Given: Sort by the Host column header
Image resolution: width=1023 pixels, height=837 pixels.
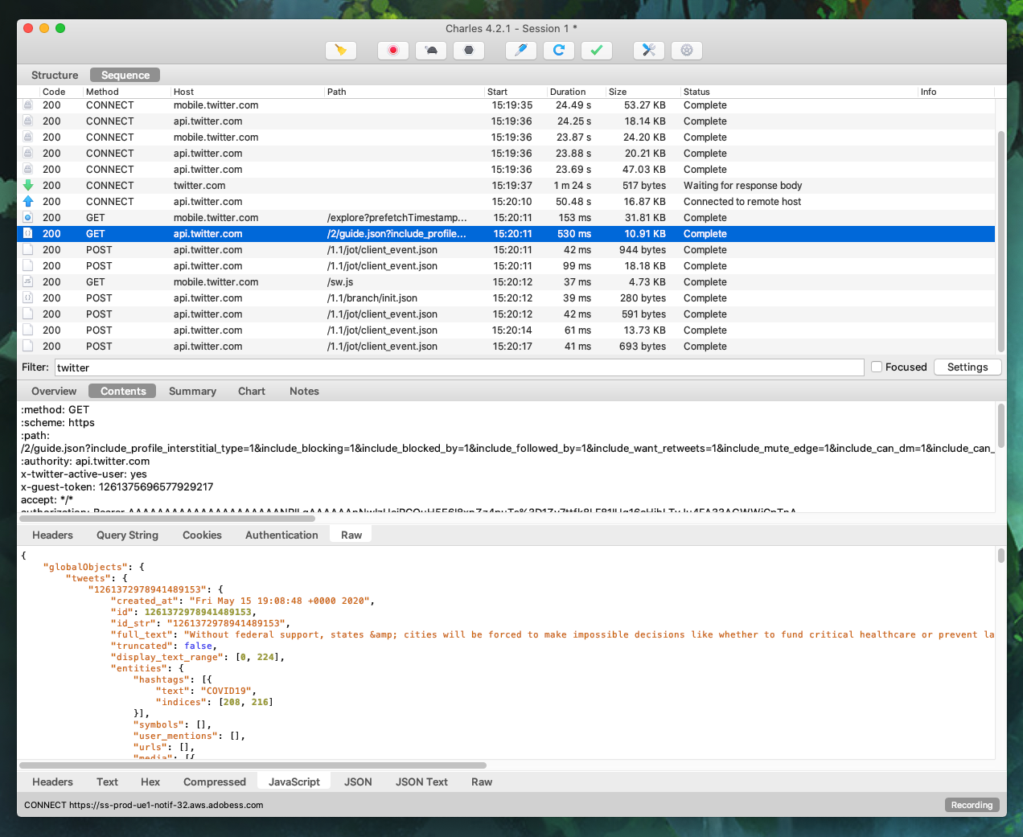Looking at the screenshot, I should pyautogui.click(x=248, y=92).
